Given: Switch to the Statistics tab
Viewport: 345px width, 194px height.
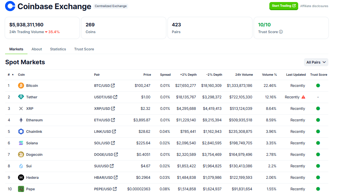Looking at the screenshot, I should coord(58,49).
